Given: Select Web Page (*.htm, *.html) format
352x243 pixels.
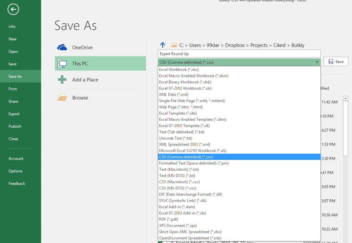Looking at the screenshot, I should (x=239, y=107).
